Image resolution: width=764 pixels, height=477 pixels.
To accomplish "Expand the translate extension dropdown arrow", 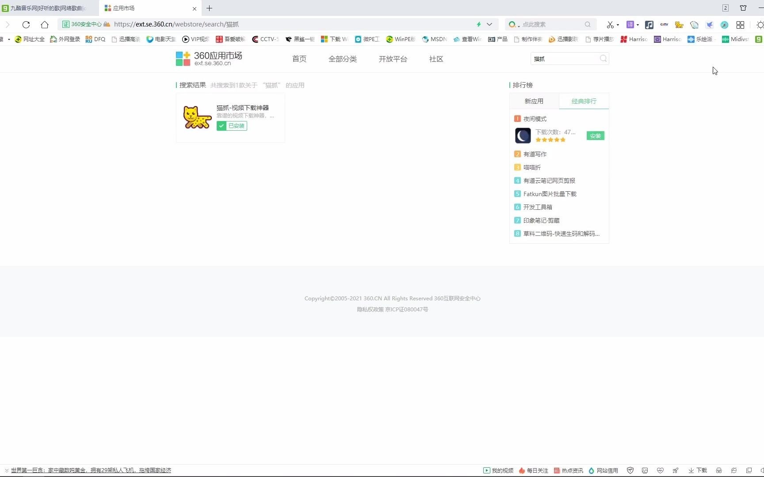I will 638,25.
